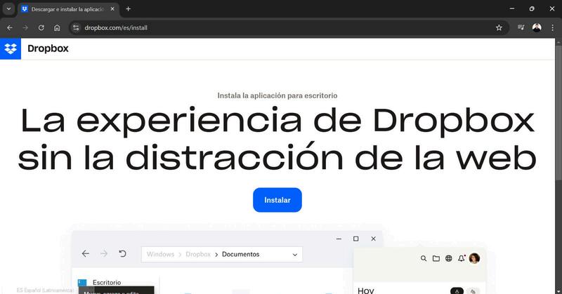Click the illustration window's close X
The height and width of the screenshot is (294, 562).
(x=373, y=239)
